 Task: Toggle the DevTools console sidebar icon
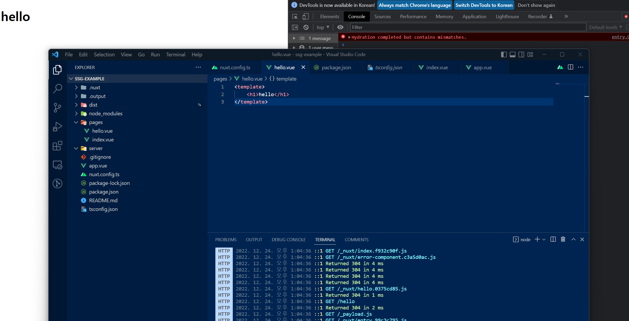(x=295, y=27)
